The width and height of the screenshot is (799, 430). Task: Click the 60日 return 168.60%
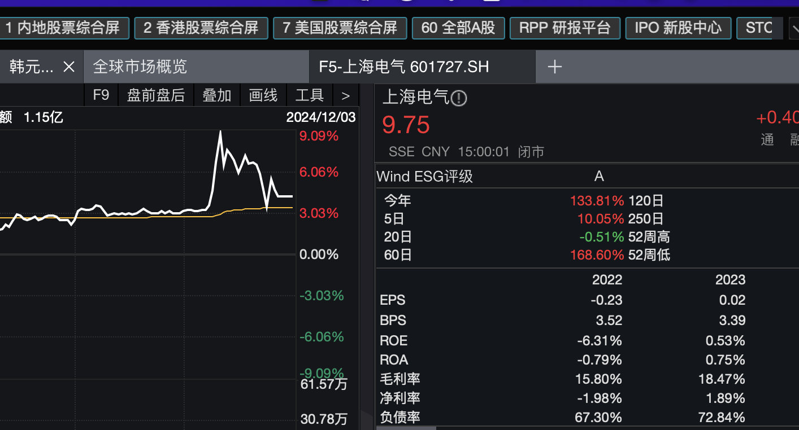(597, 255)
